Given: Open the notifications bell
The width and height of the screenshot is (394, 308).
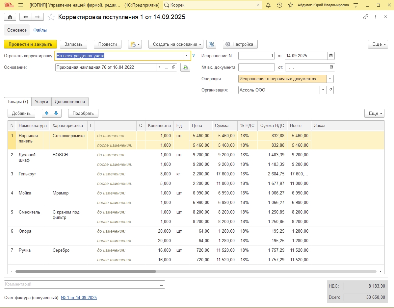Looking at the screenshot, I should [x=268, y=5].
